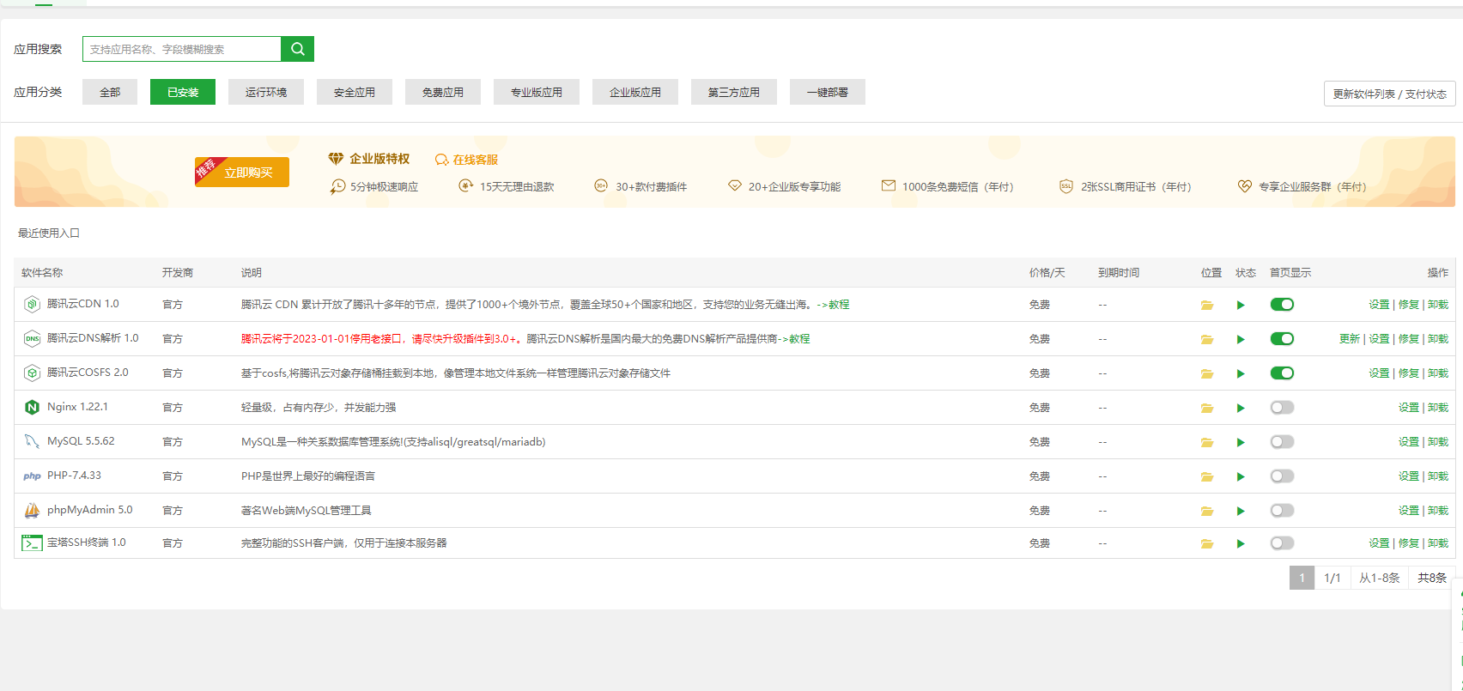Open folder location for Nginx 1.22.1
This screenshot has height=691, width=1463.
[x=1207, y=408]
